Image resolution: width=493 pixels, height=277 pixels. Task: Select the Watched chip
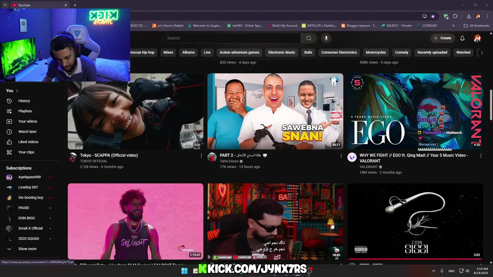point(463,52)
